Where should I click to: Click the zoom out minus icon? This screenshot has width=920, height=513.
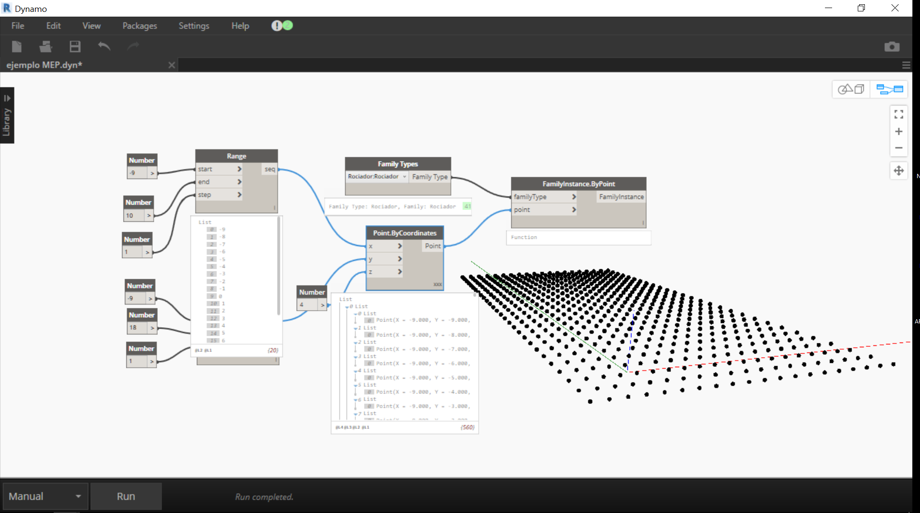click(898, 148)
